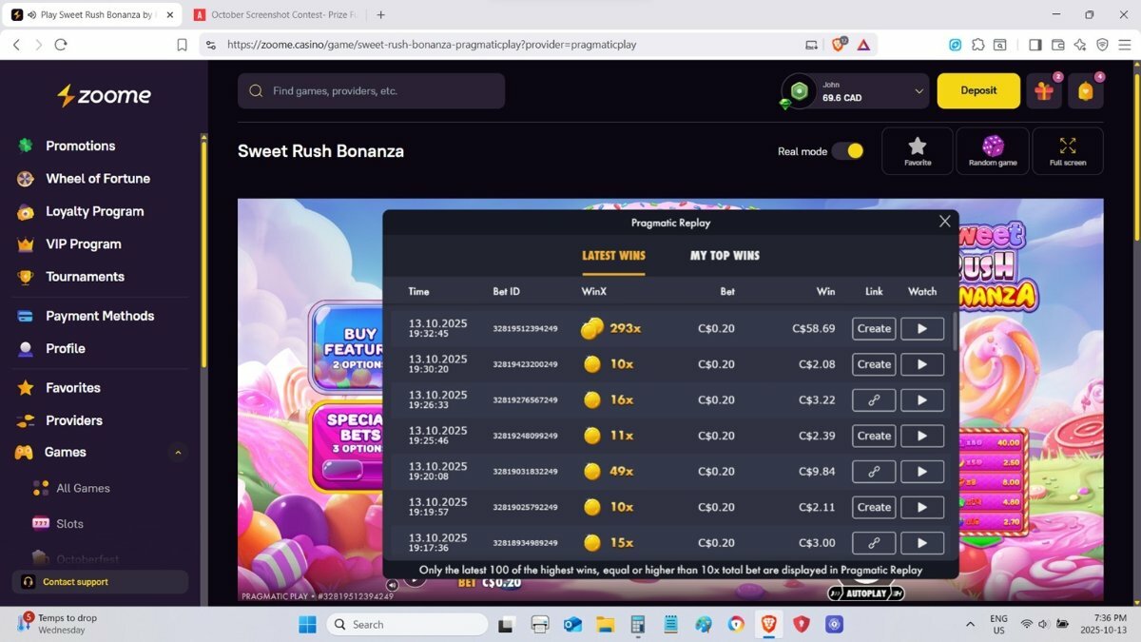Show hidden system tray icons
Image resolution: width=1141 pixels, height=642 pixels.
pyautogui.click(x=970, y=624)
